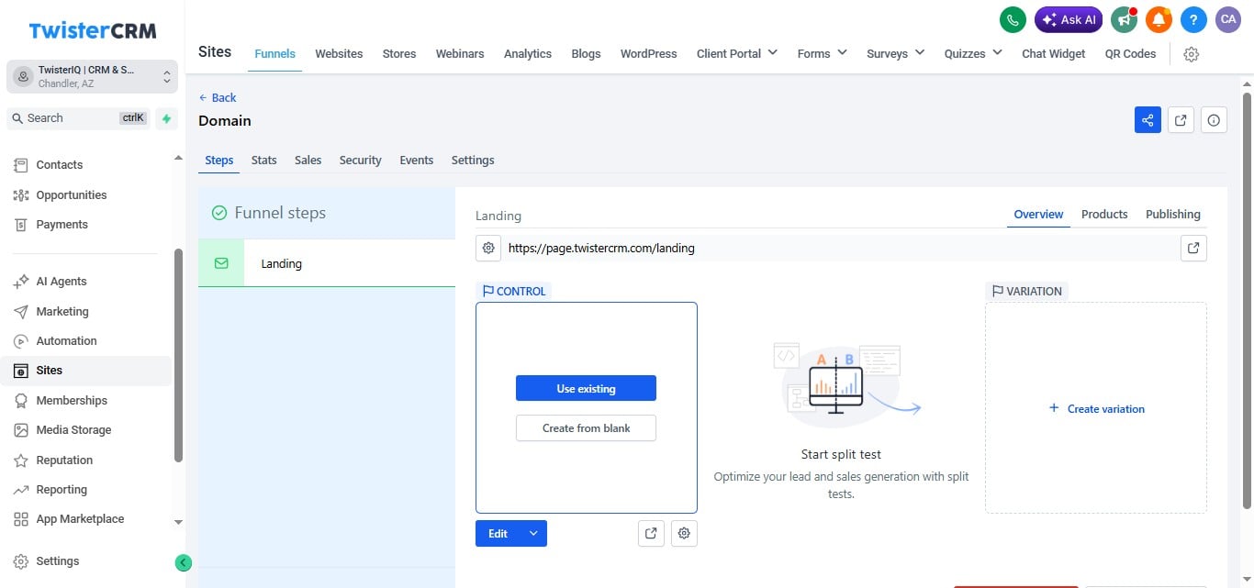
Task: Click the Create variation link
Action: [1097, 409]
